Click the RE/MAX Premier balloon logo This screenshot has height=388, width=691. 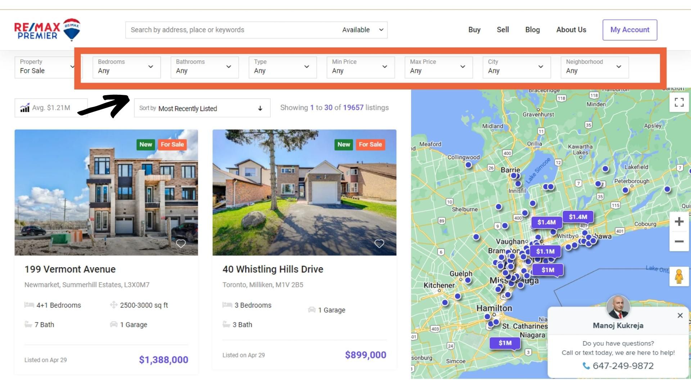[72, 29]
